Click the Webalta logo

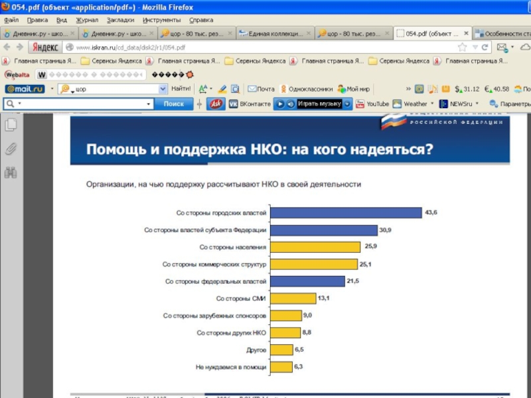(17, 74)
